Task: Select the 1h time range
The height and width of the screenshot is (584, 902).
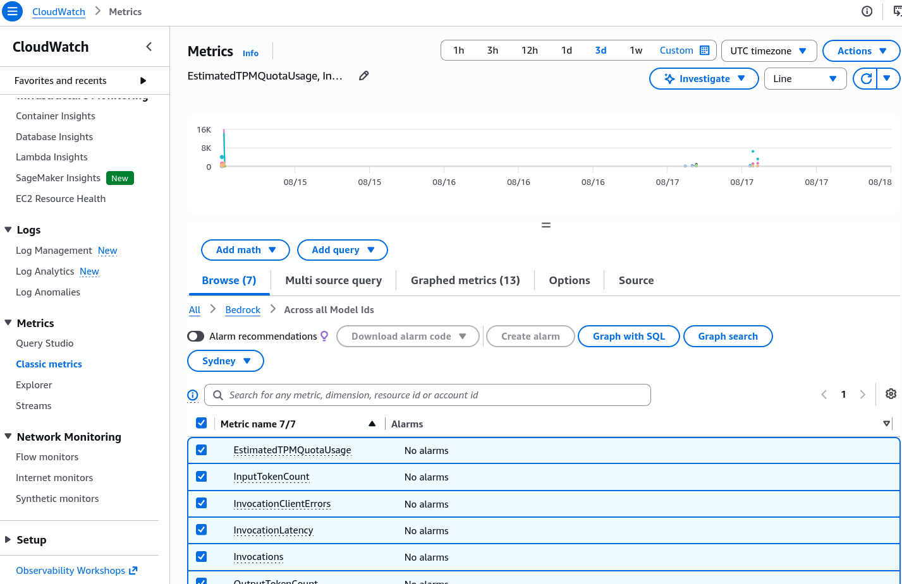Action: pos(459,51)
